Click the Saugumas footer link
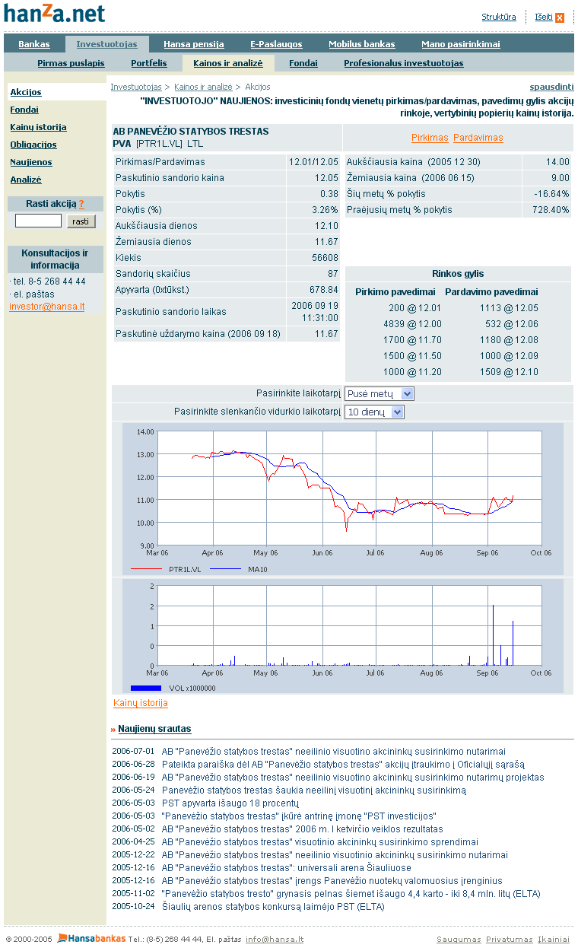578x951 pixels. coord(459,939)
